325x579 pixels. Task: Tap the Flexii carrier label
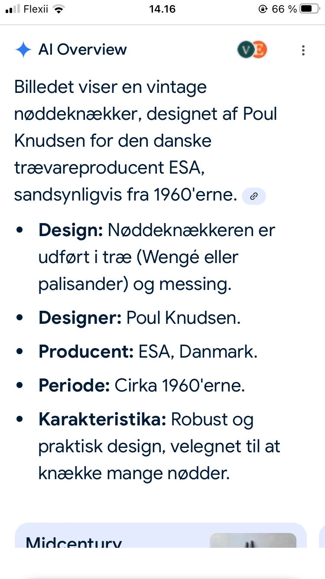click(x=36, y=8)
